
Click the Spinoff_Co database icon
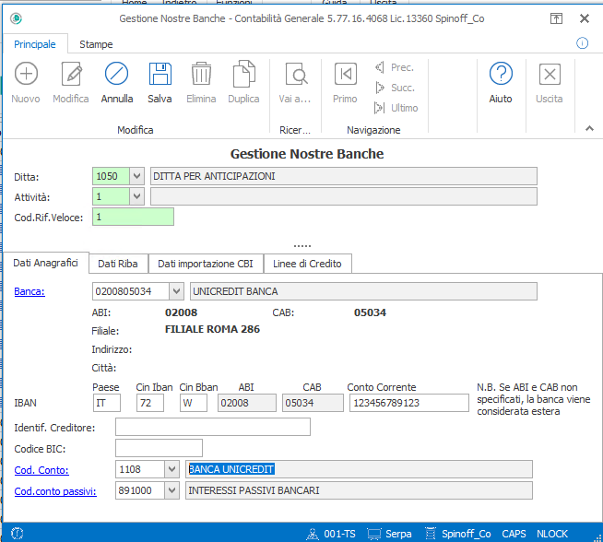[x=431, y=534]
